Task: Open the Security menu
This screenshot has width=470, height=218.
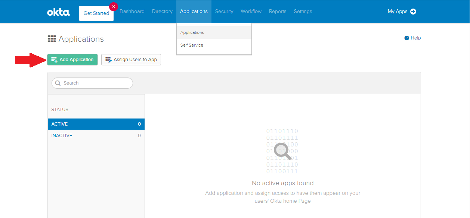Action: (224, 12)
